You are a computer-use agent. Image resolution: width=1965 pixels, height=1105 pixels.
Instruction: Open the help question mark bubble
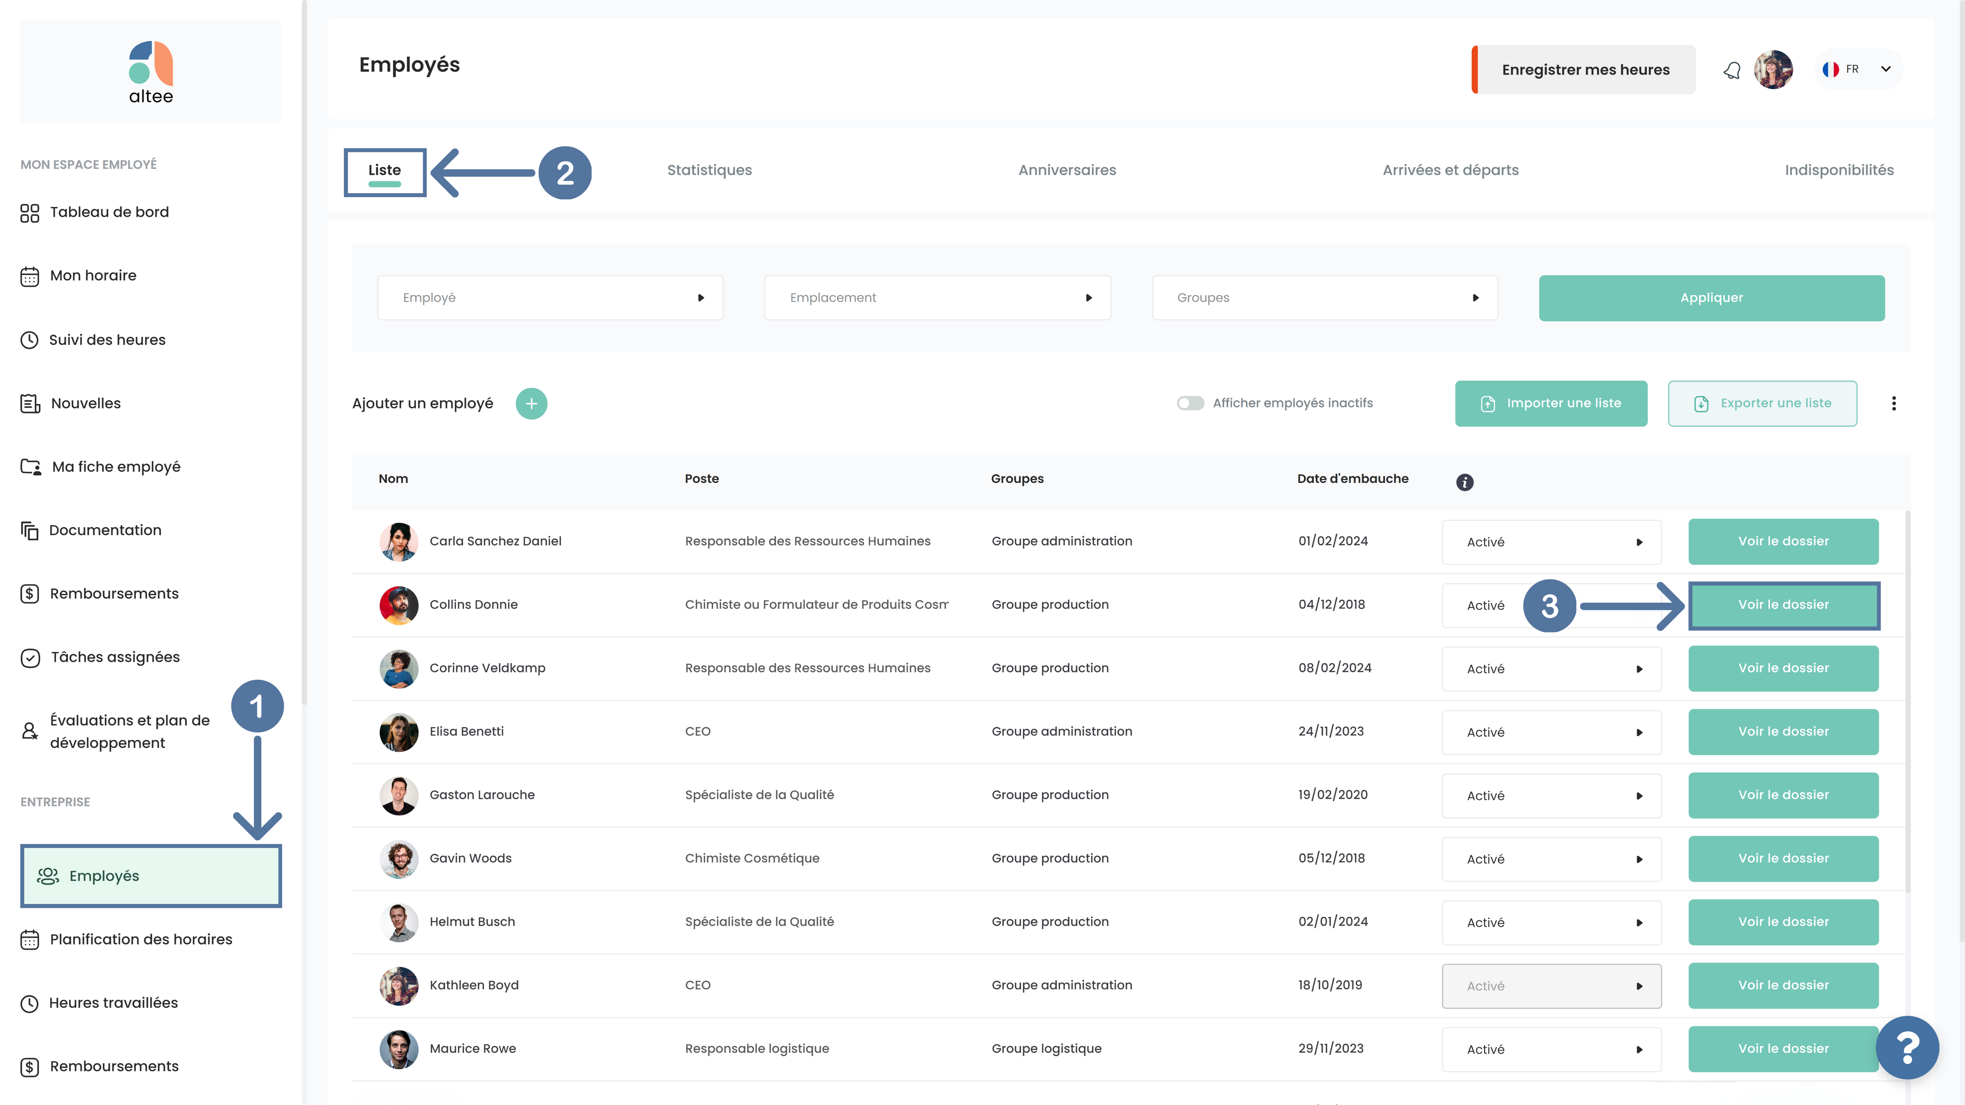coord(1907,1048)
